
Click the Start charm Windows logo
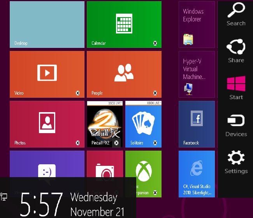click(236, 84)
